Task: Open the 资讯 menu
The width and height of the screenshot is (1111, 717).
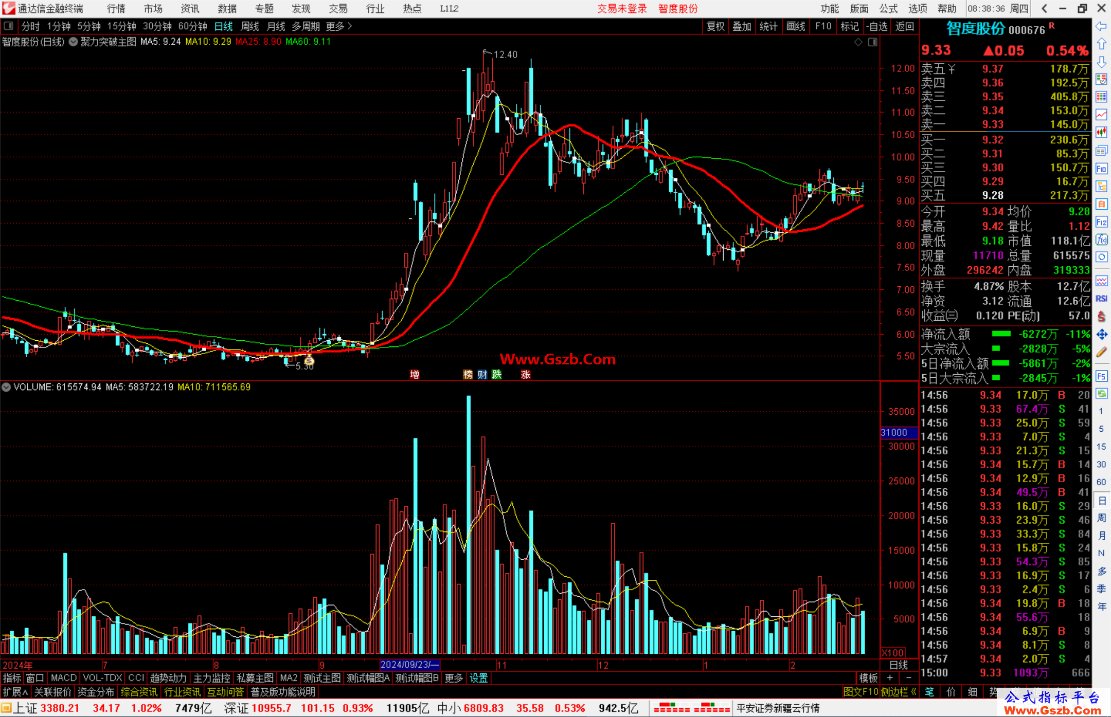Action: (x=190, y=8)
